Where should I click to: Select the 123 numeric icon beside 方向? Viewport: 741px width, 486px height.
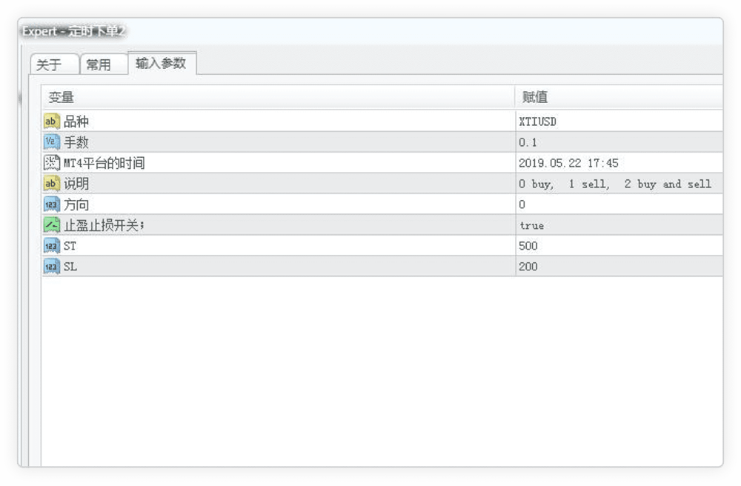[51, 204]
